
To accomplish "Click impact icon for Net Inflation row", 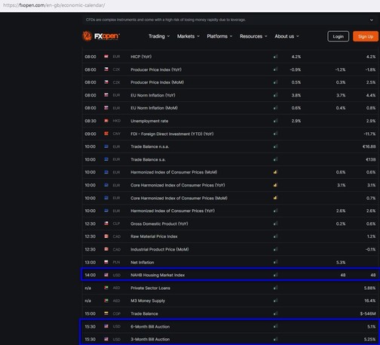I will (x=275, y=262).
